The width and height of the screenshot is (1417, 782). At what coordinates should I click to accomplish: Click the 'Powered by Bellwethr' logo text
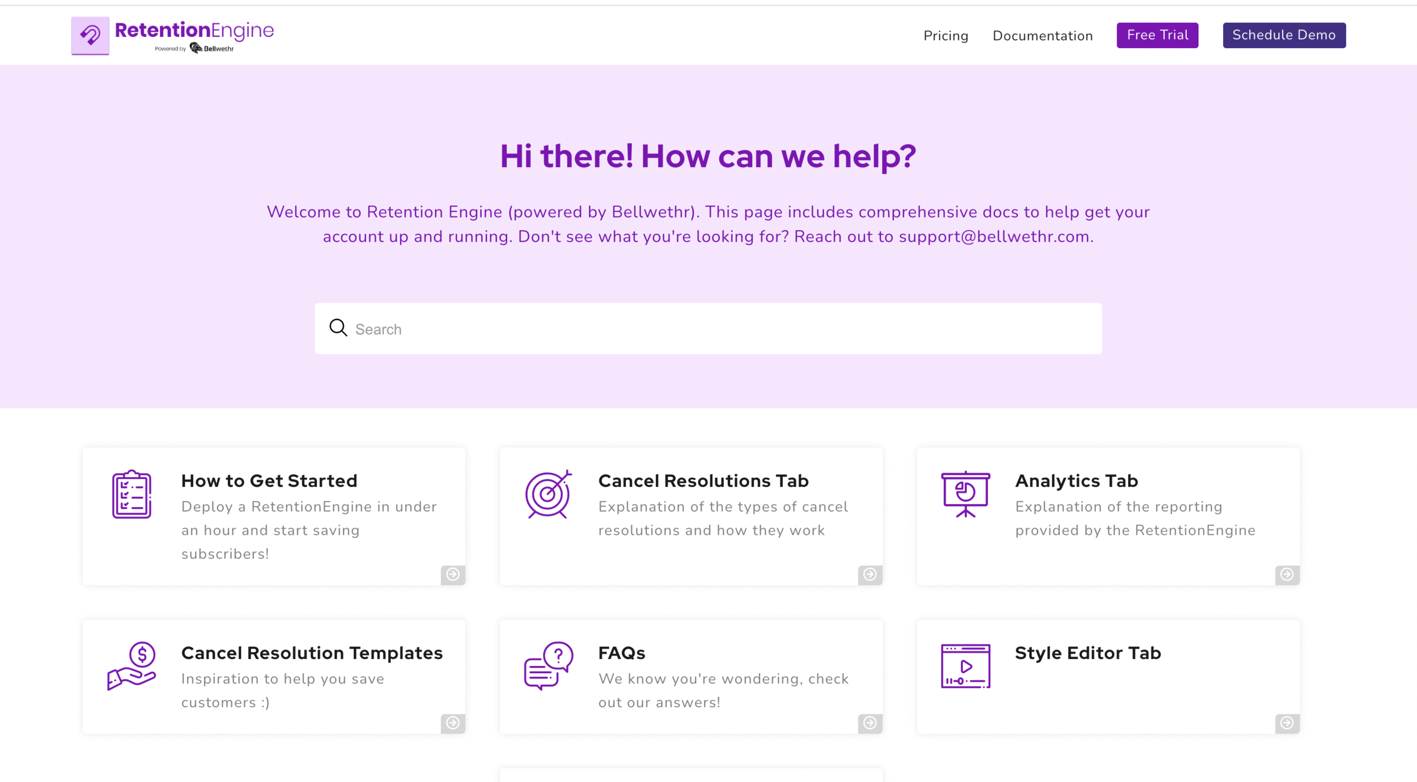coord(194,48)
